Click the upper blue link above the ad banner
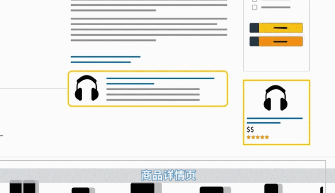Image resolution: width=335 pixels, height=193 pixels. click(106, 57)
